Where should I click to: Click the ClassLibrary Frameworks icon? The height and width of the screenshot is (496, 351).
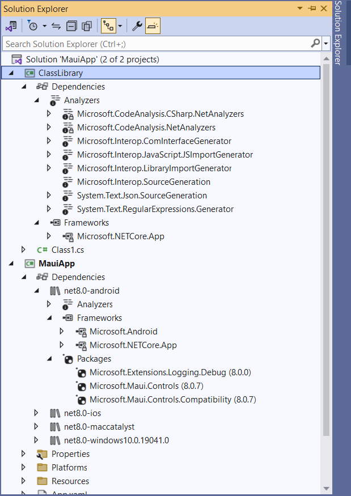point(55,223)
